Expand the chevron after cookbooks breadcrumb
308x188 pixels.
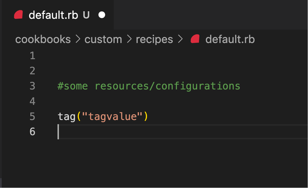point(76,39)
